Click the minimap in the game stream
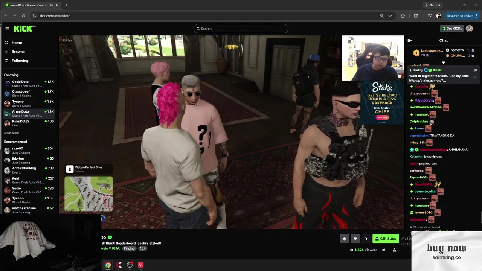 (x=88, y=193)
